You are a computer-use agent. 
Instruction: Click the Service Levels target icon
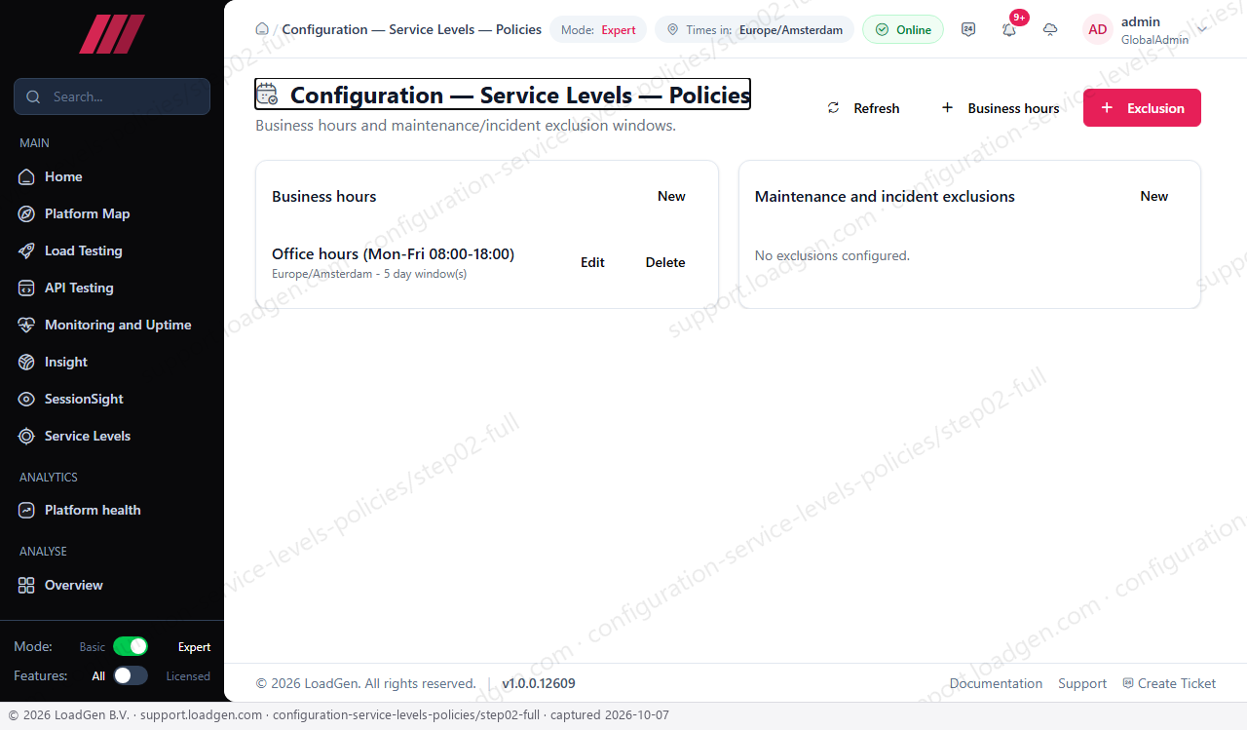[26, 436]
